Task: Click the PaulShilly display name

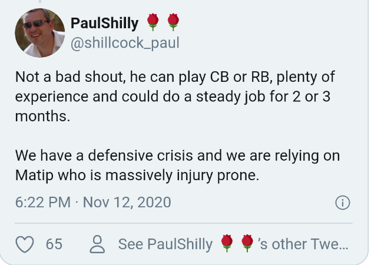Action: point(104,24)
